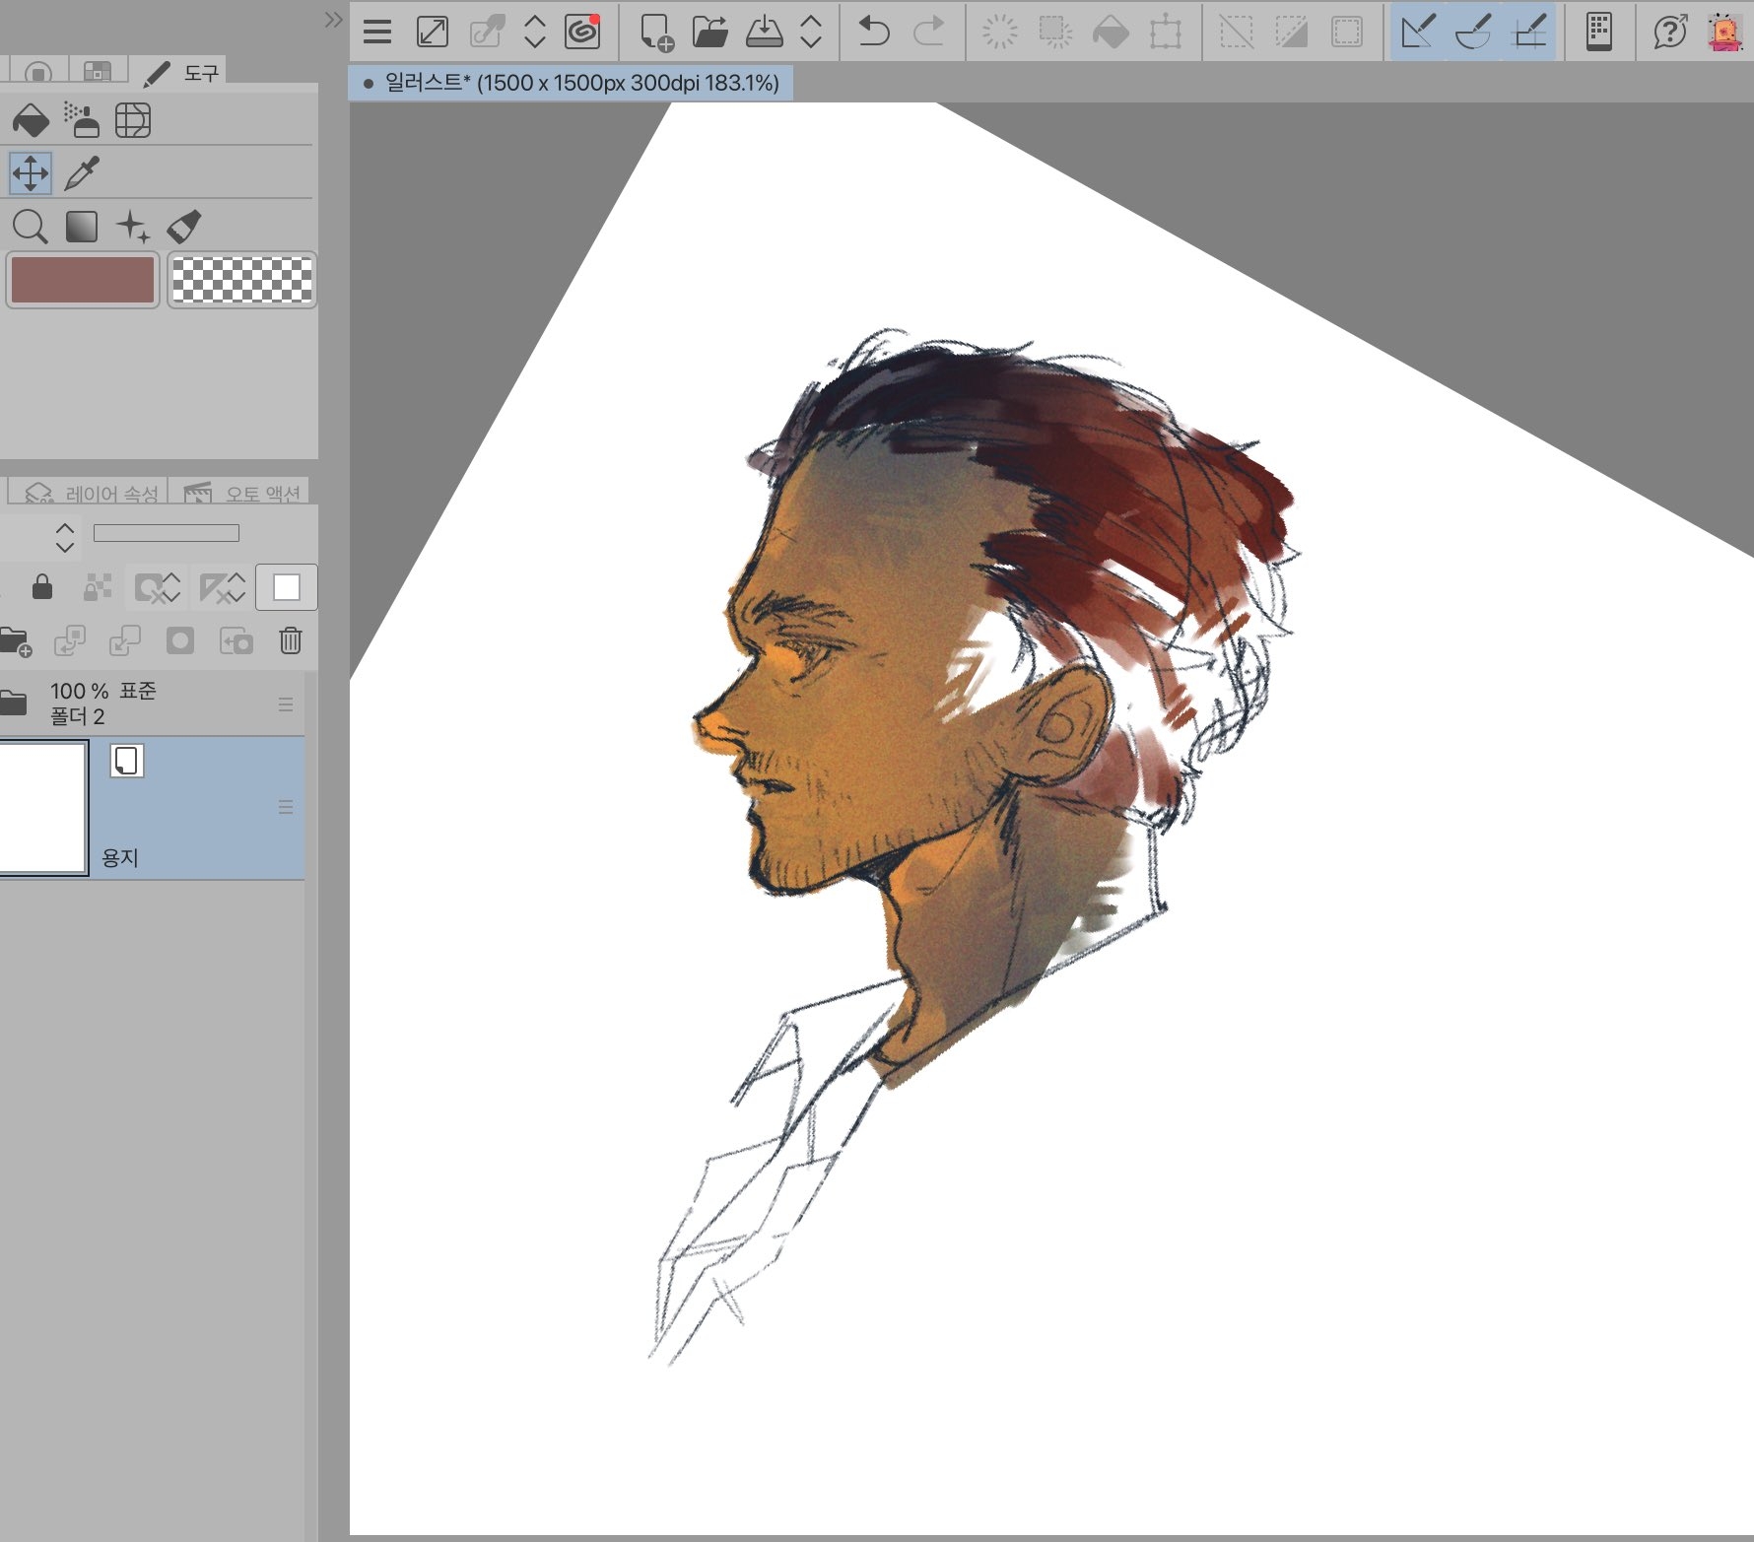Image resolution: width=1754 pixels, height=1542 pixels.
Task: Expand the collapsed panel with double chevron
Action: (x=333, y=20)
